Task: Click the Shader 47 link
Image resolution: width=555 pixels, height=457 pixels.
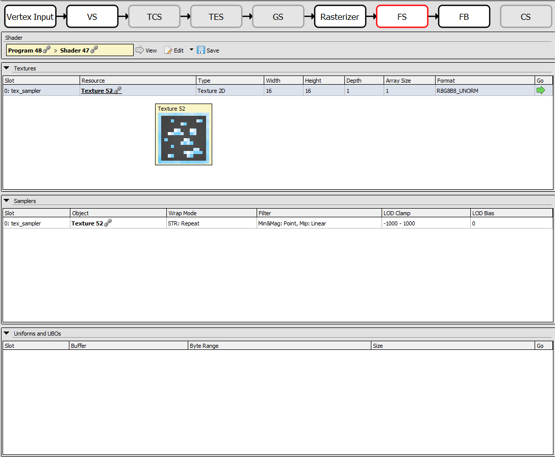Action: point(74,50)
